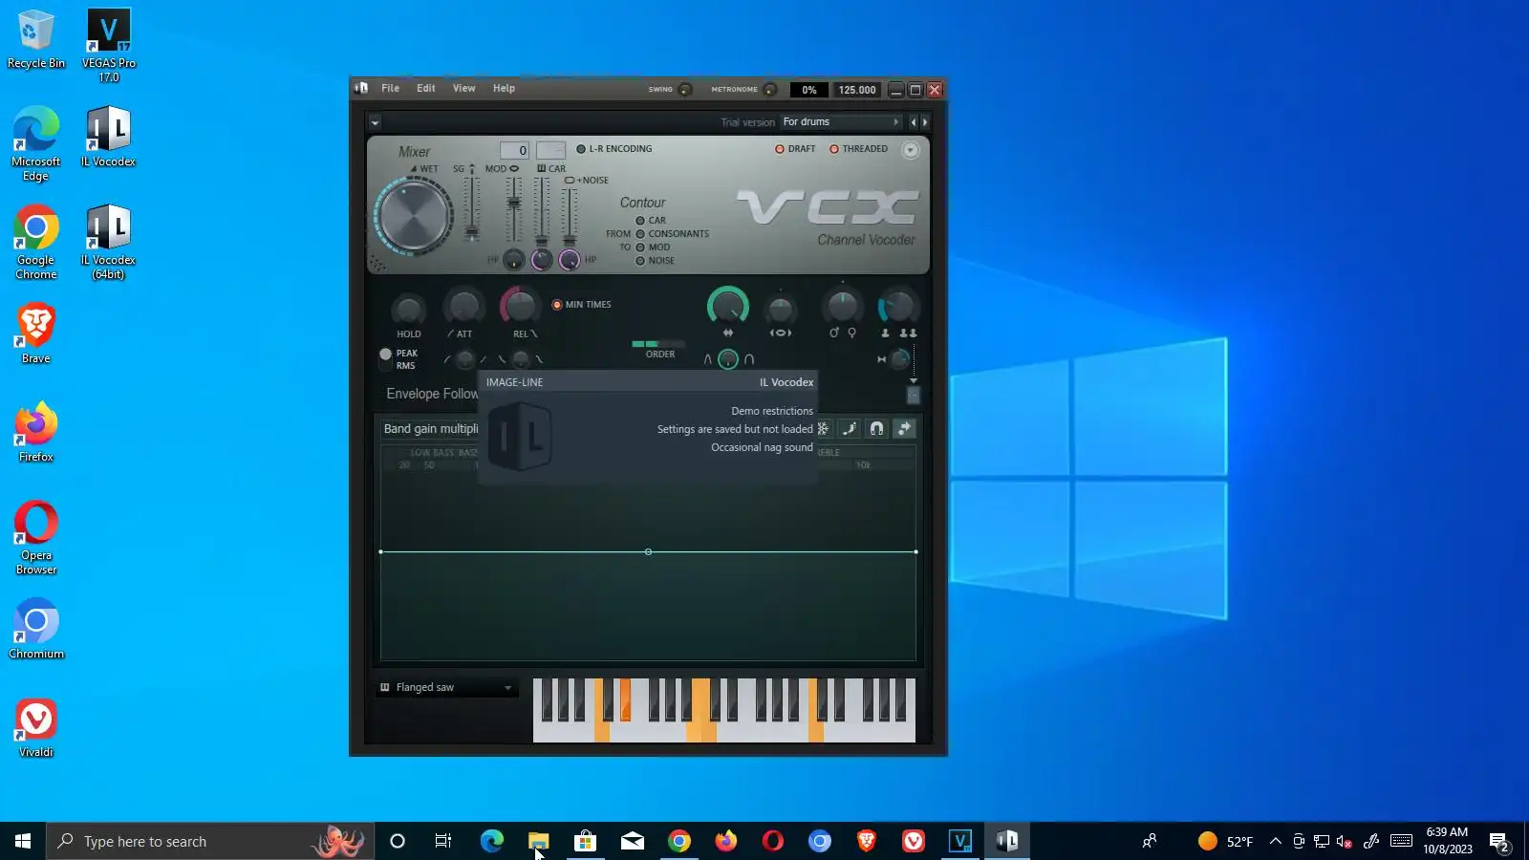
Task: Open the Help menu
Action: 504,88
